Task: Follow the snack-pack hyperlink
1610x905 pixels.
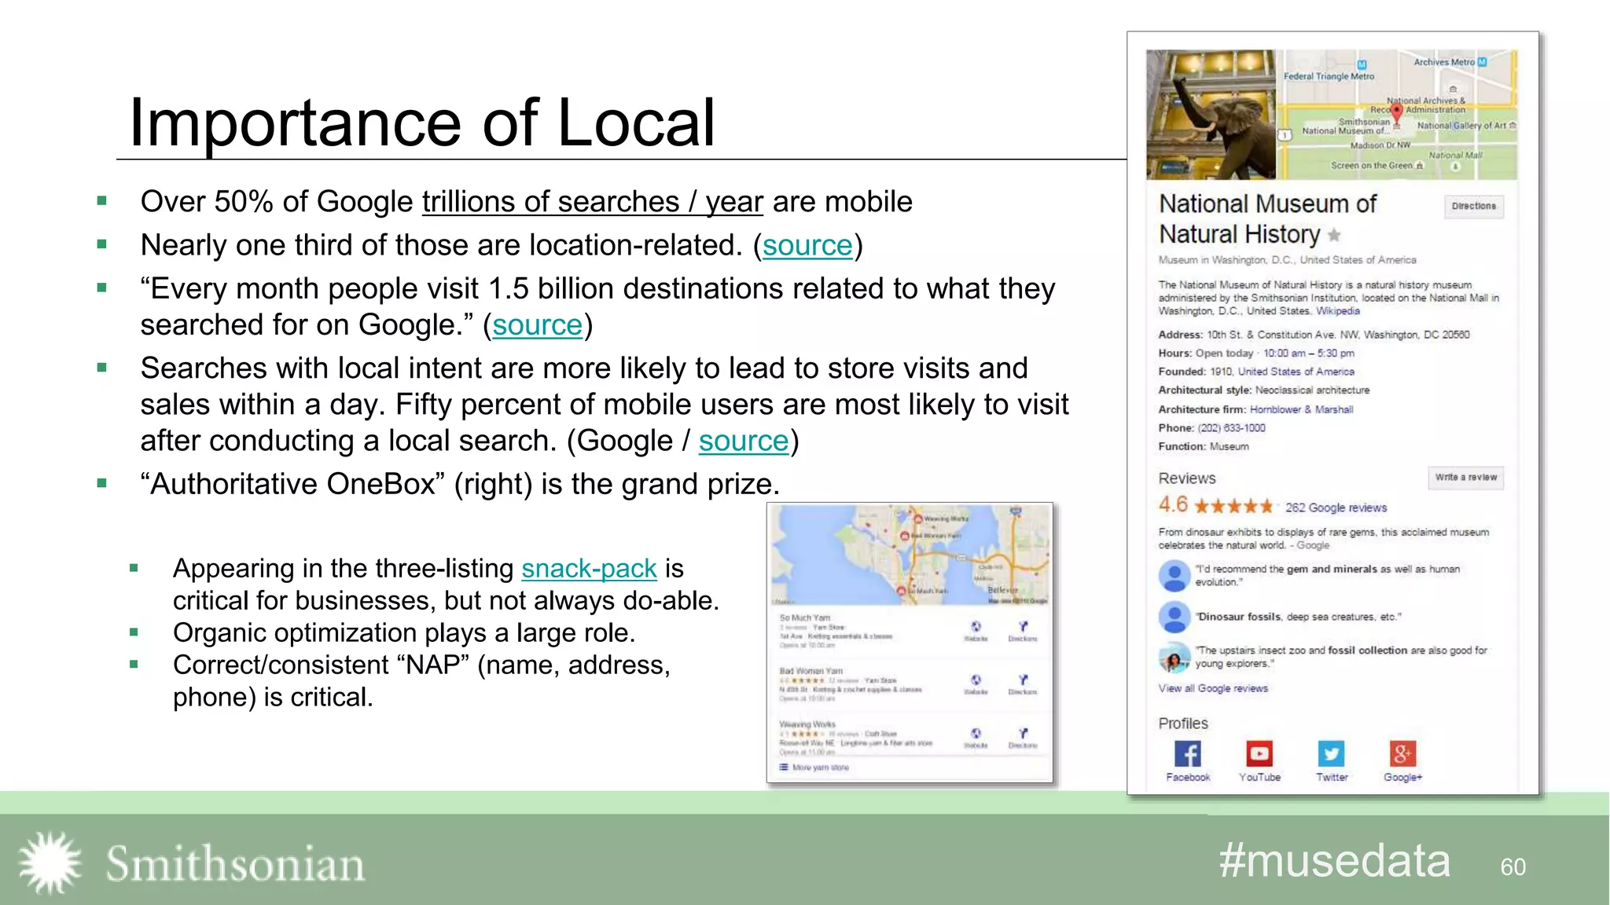Action: 590,568
